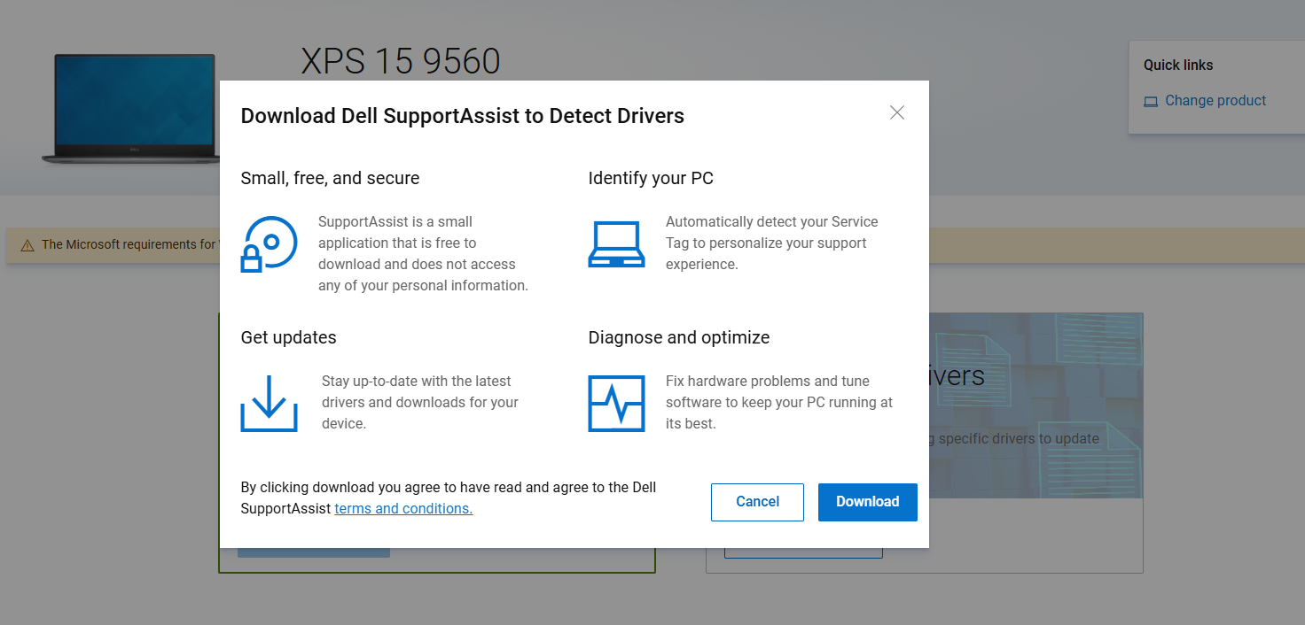
Task: Click the Microsoft requirements banner text
Action: (x=129, y=244)
